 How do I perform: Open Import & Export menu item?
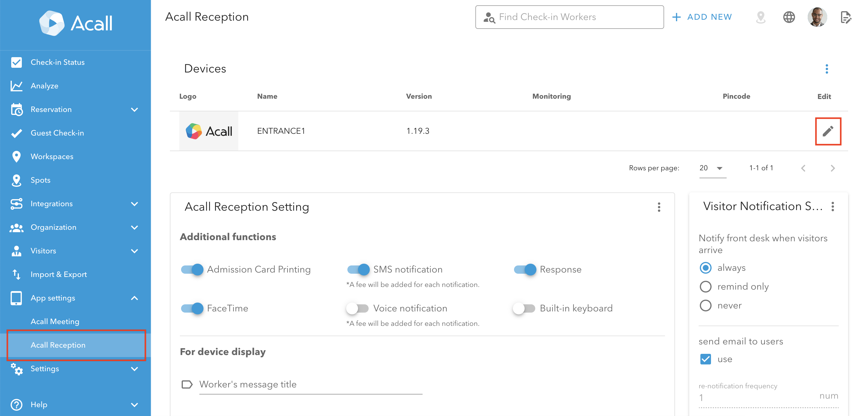pyautogui.click(x=75, y=274)
